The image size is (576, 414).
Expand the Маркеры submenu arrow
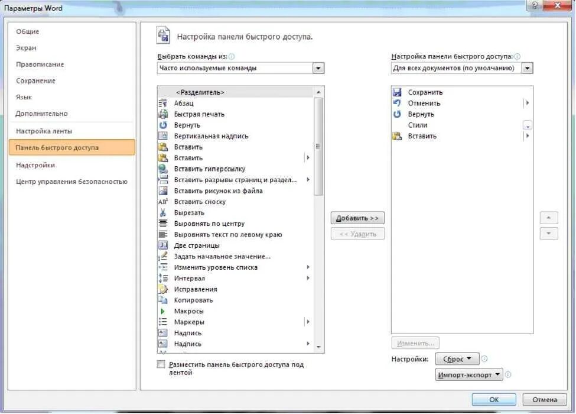pyautogui.click(x=308, y=322)
